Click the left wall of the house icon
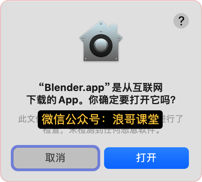 pos(86,50)
